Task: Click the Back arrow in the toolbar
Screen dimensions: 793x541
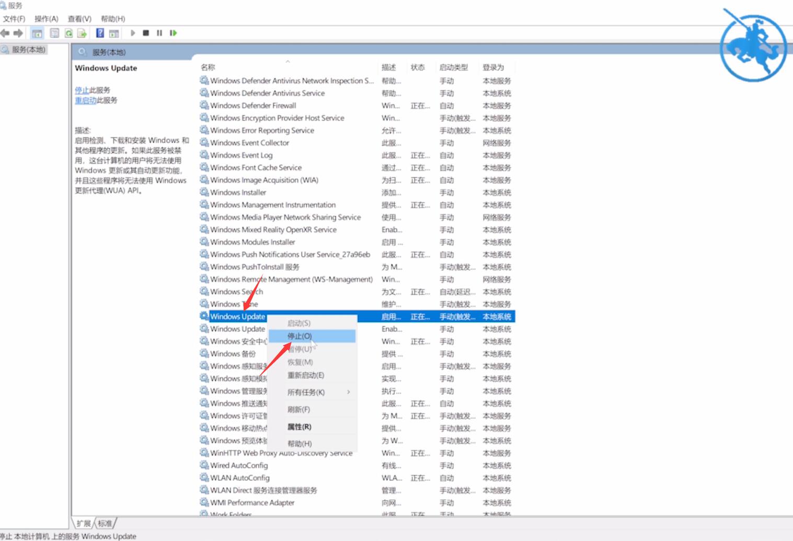Action: [x=5, y=33]
